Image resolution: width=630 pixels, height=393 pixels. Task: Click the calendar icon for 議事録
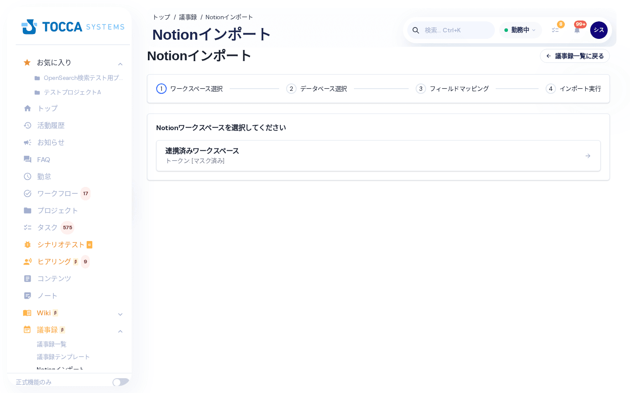[27, 330]
